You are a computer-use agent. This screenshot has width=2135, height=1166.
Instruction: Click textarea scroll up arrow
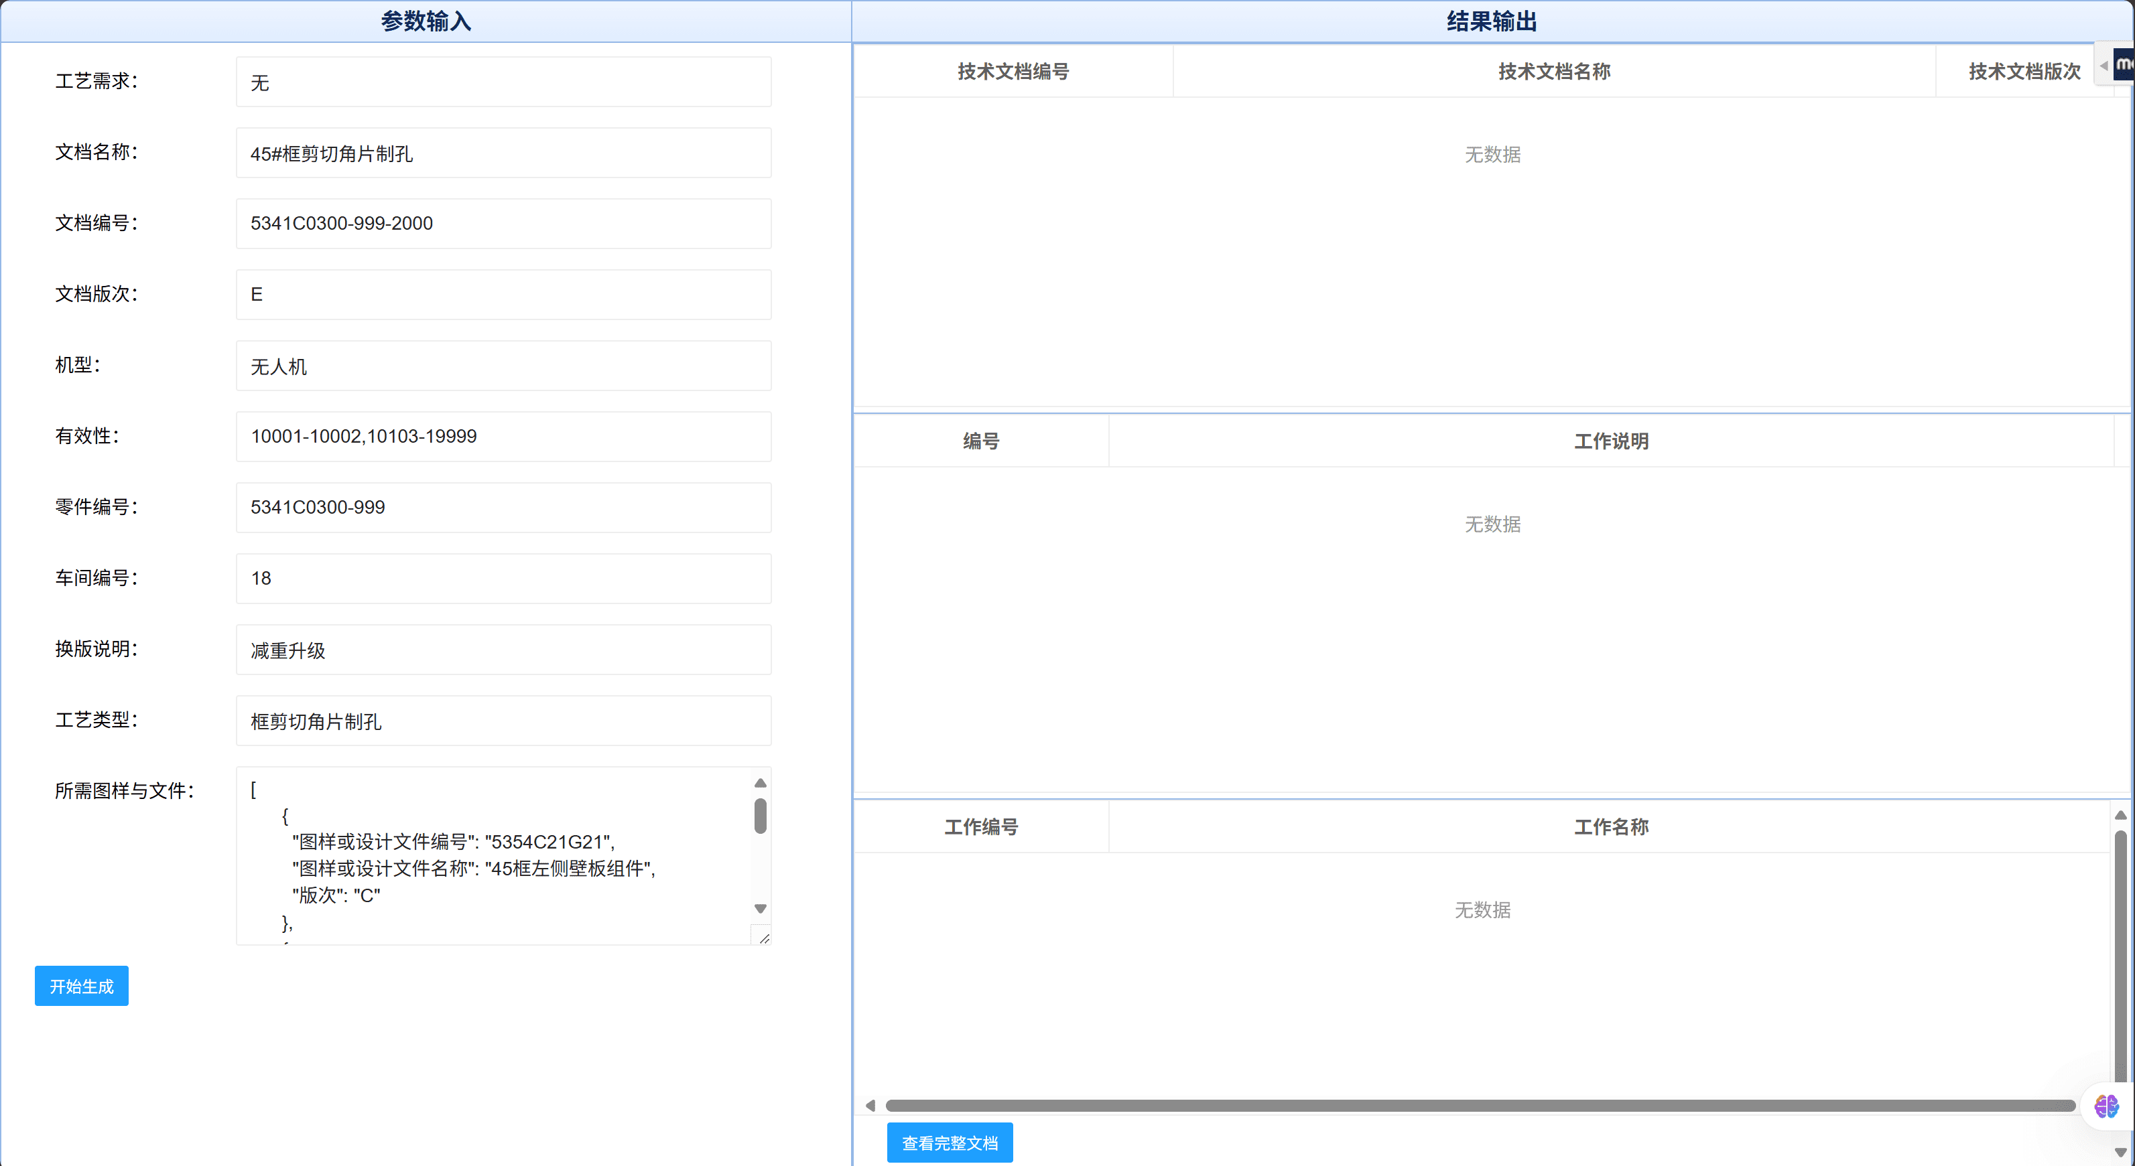[x=760, y=782]
